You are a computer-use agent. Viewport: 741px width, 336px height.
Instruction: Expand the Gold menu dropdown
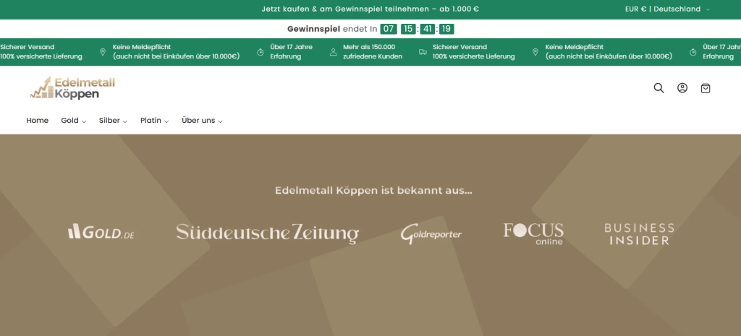click(73, 121)
